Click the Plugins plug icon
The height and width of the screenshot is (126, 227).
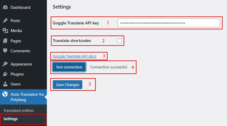[x=5, y=74]
